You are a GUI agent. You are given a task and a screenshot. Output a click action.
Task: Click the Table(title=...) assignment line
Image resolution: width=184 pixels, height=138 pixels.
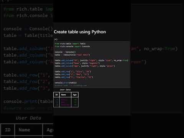72,55
